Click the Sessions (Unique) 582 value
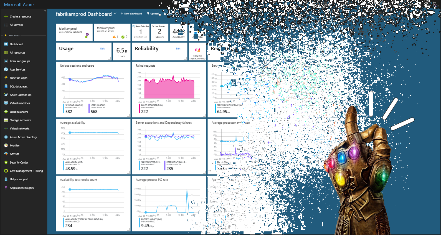The height and width of the screenshot is (235, 441). point(69,112)
